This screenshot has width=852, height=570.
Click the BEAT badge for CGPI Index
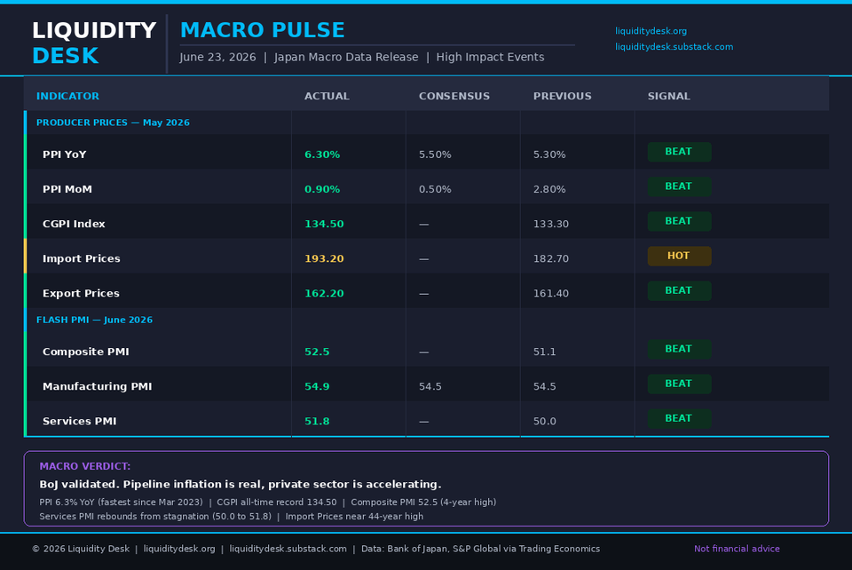pyautogui.click(x=679, y=222)
